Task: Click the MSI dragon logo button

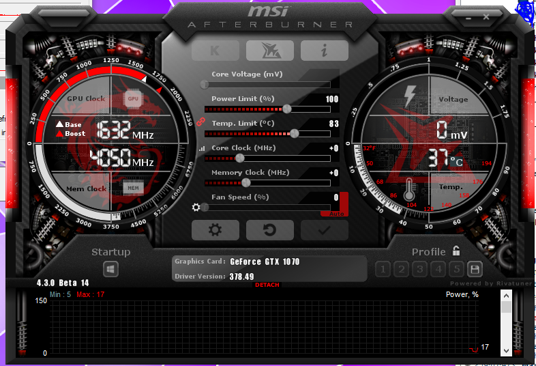Action: click(x=270, y=51)
